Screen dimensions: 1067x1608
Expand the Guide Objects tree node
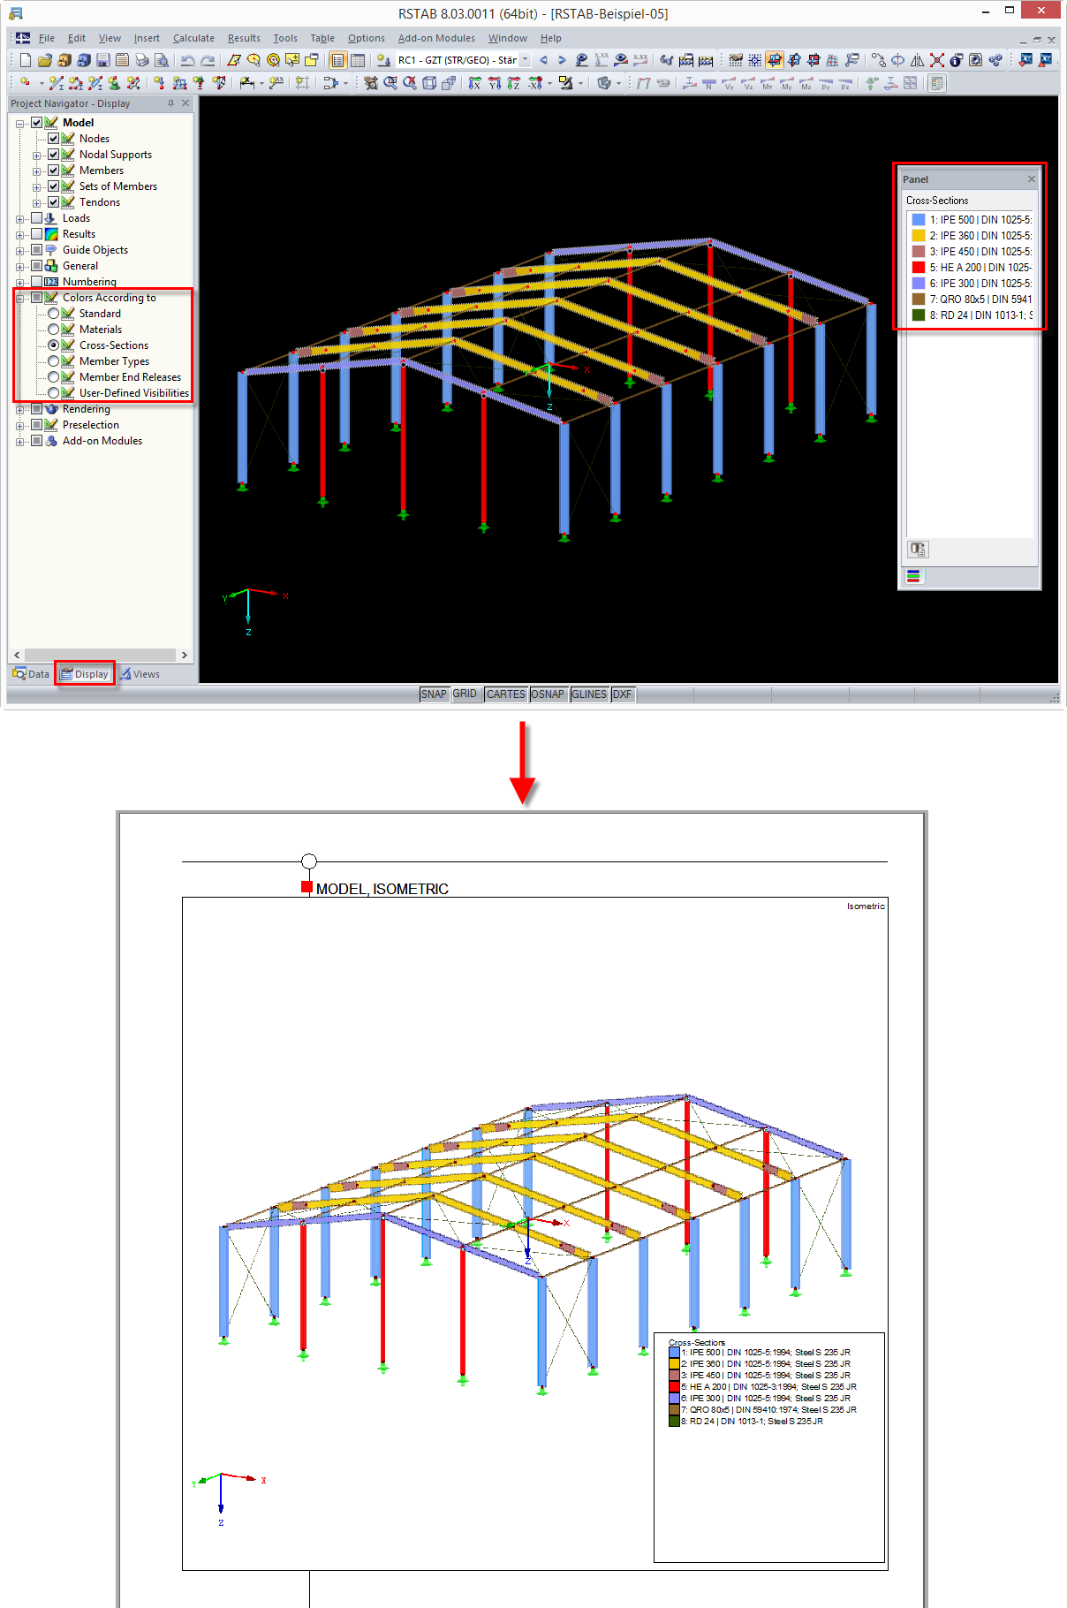click(x=19, y=251)
